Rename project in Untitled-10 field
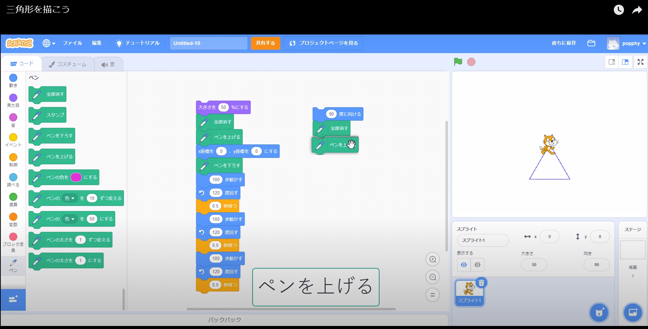 coord(208,43)
